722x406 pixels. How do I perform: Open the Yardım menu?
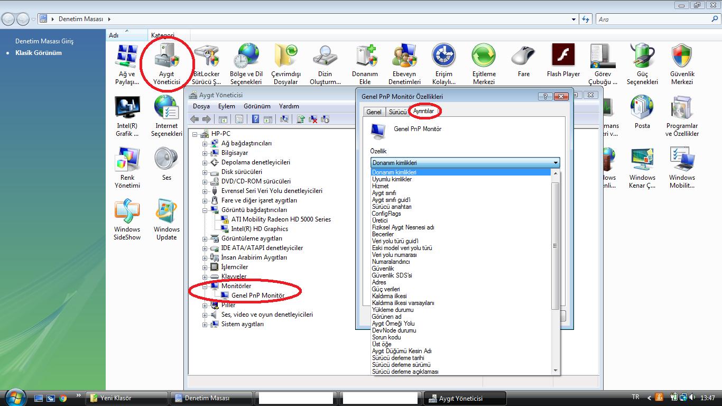[x=289, y=106]
